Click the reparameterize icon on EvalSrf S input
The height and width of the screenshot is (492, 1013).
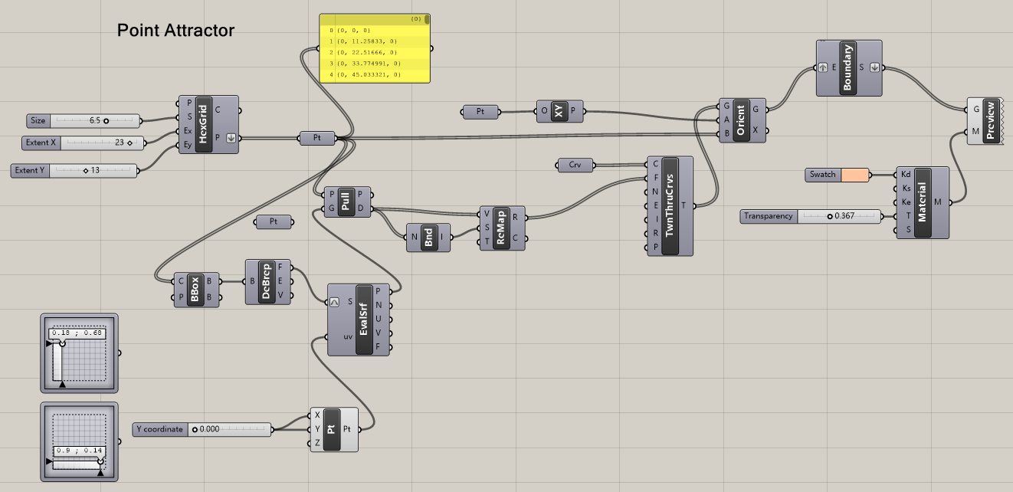(334, 302)
